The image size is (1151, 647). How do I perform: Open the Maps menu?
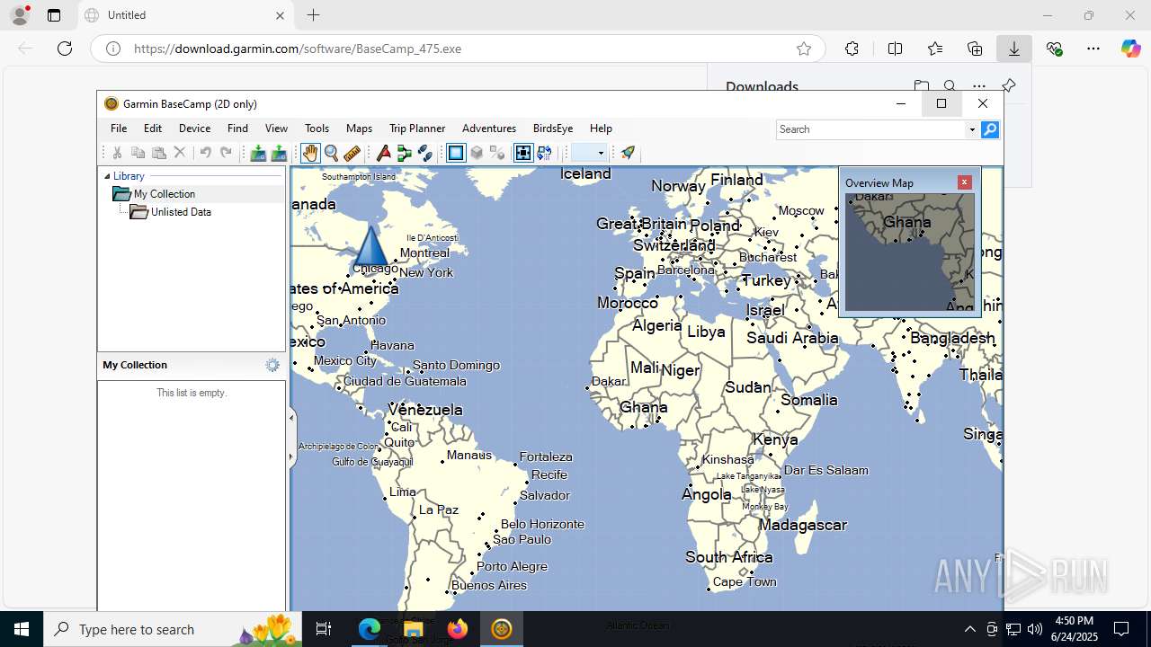coord(359,129)
